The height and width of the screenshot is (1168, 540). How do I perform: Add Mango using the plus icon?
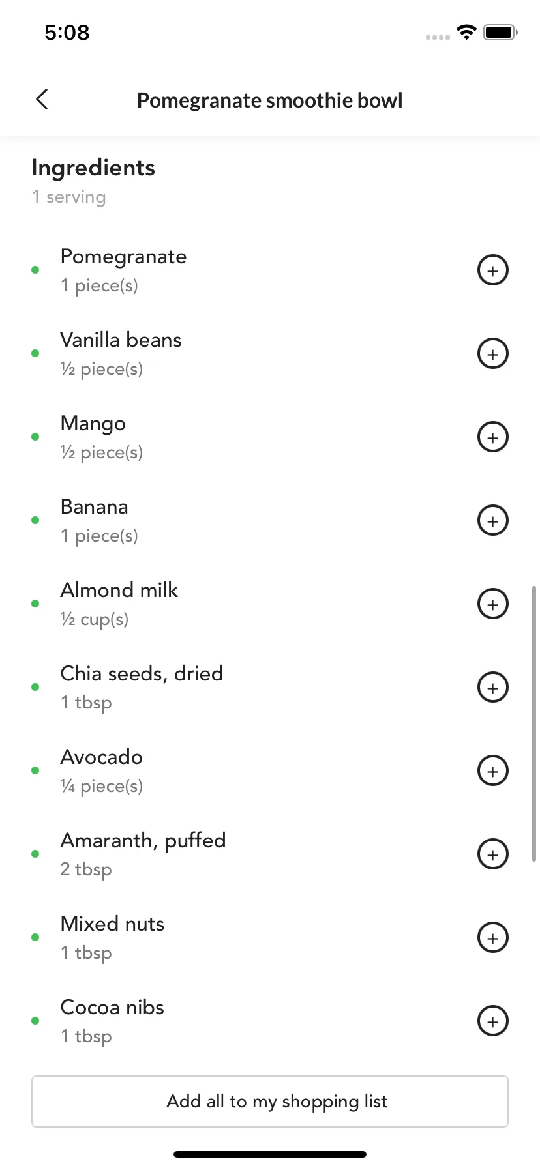tap(493, 437)
